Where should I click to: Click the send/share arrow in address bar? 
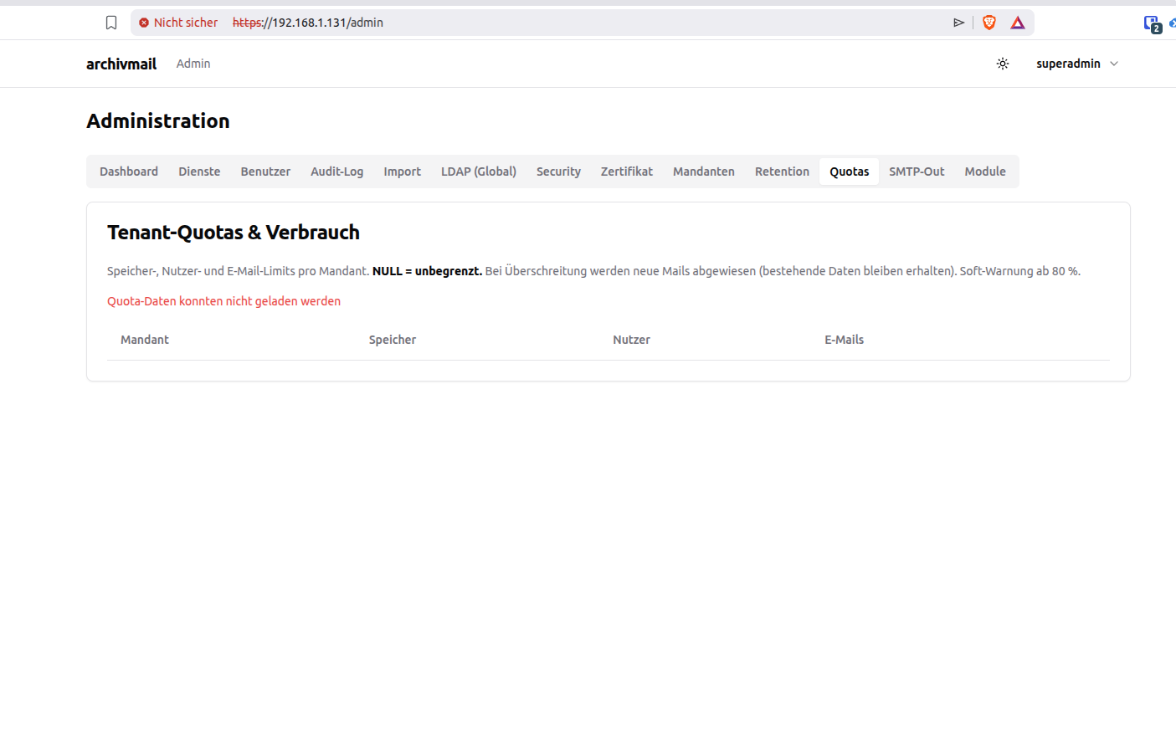tap(959, 23)
